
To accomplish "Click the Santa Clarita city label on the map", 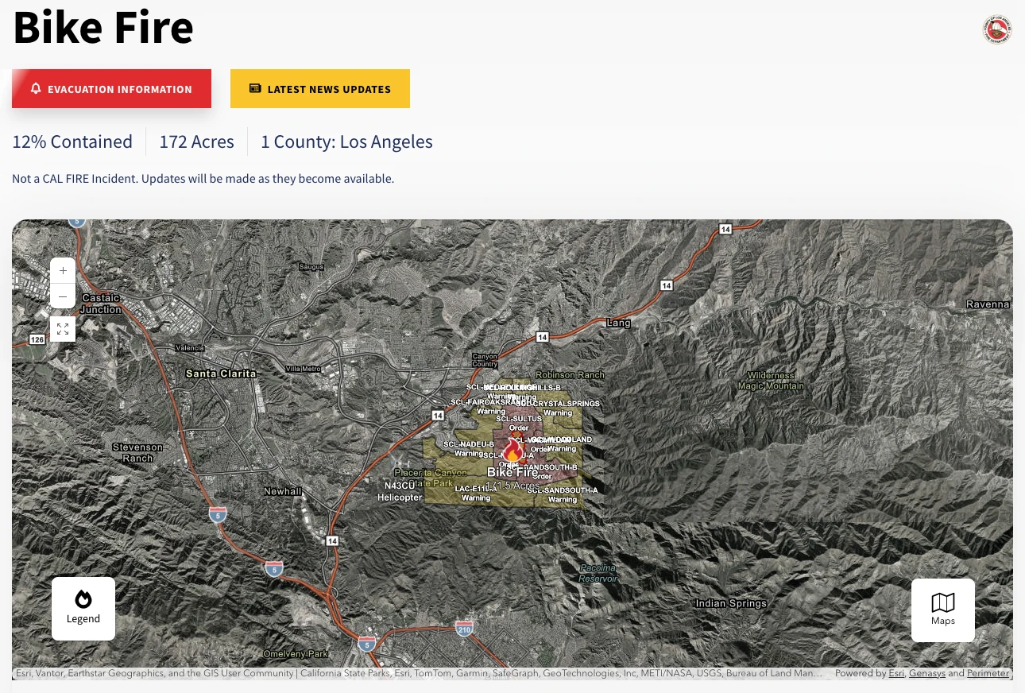I will (221, 374).
